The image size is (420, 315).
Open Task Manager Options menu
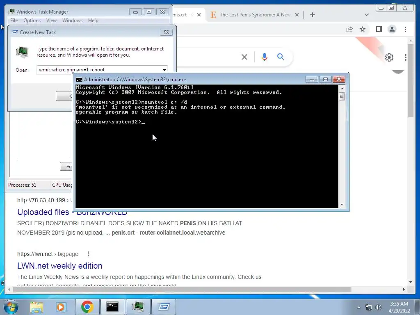coord(32,21)
